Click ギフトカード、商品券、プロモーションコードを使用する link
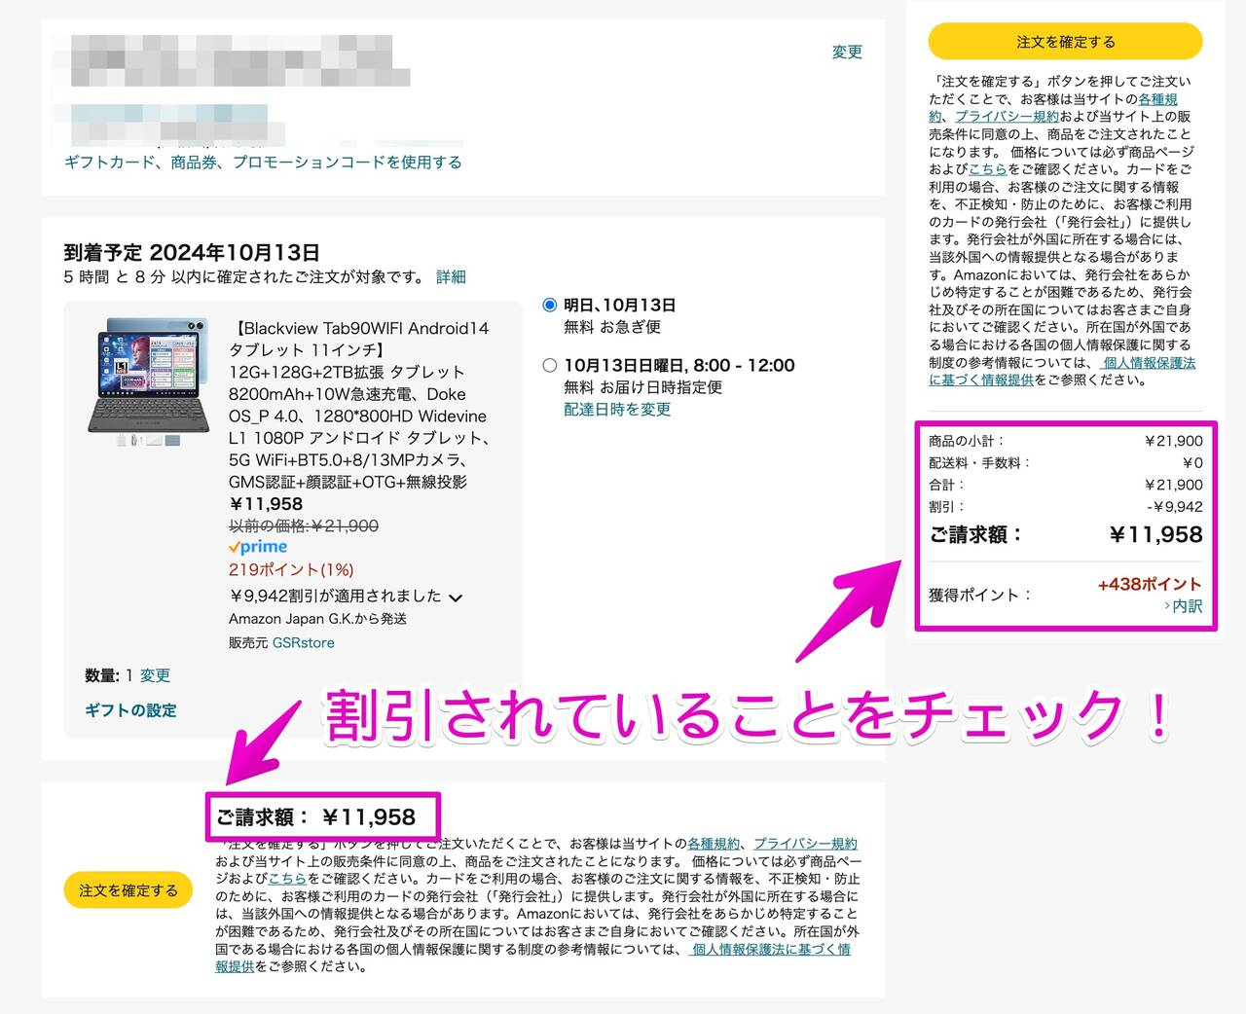 (x=263, y=163)
